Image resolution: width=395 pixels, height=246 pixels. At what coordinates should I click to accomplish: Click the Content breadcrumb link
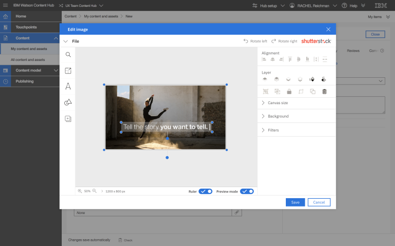pos(71,16)
